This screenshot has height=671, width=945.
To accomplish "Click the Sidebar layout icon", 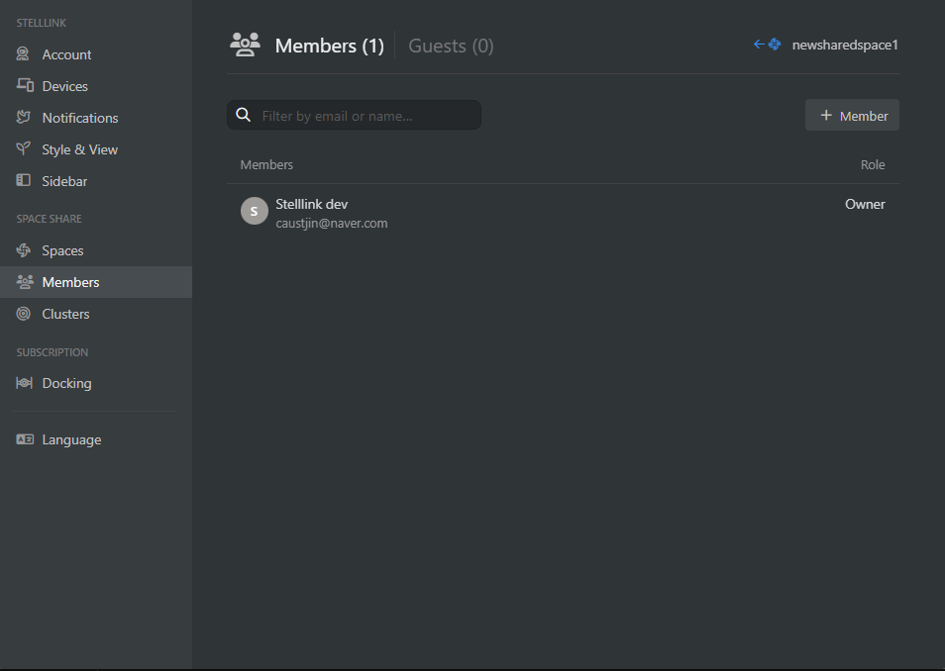I will (x=25, y=181).
